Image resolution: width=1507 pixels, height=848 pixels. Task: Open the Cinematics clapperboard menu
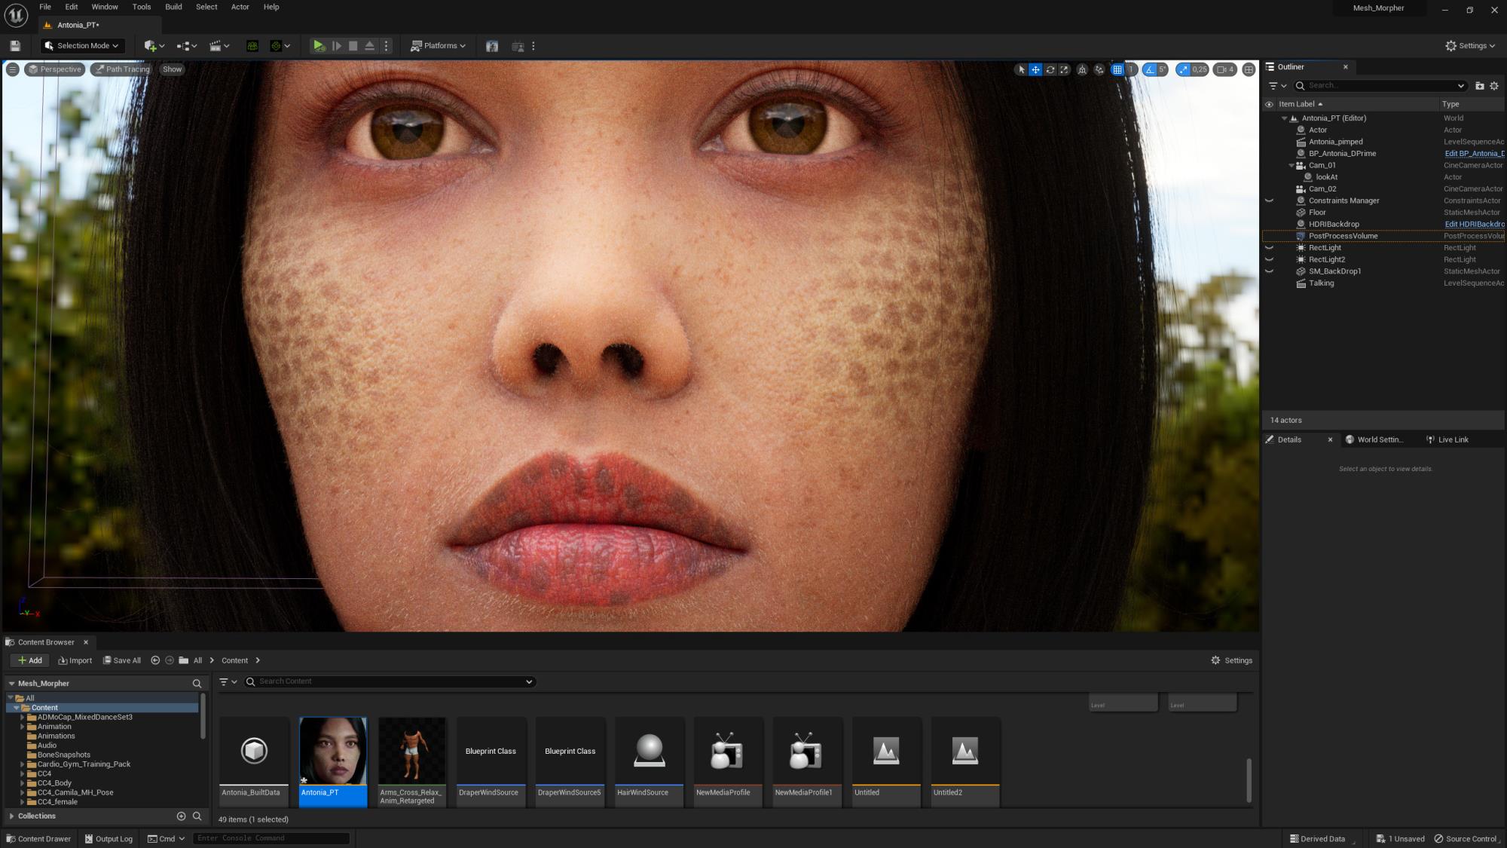(x=219, y=46)
